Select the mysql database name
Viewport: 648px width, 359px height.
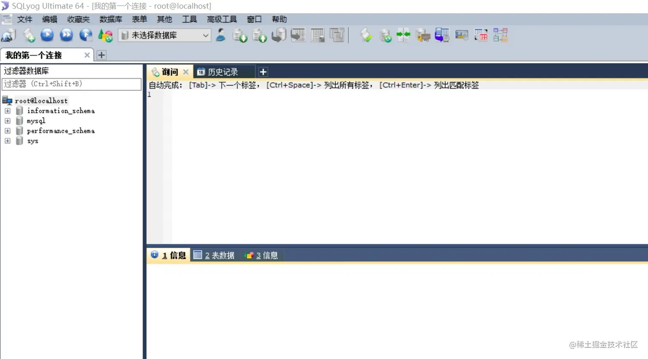36,121
